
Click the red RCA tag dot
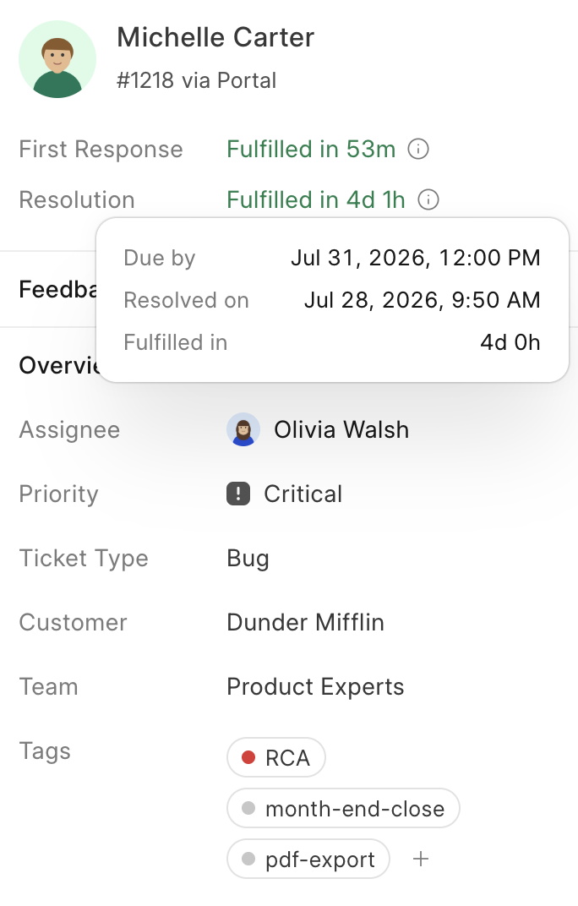coord(248,757)
